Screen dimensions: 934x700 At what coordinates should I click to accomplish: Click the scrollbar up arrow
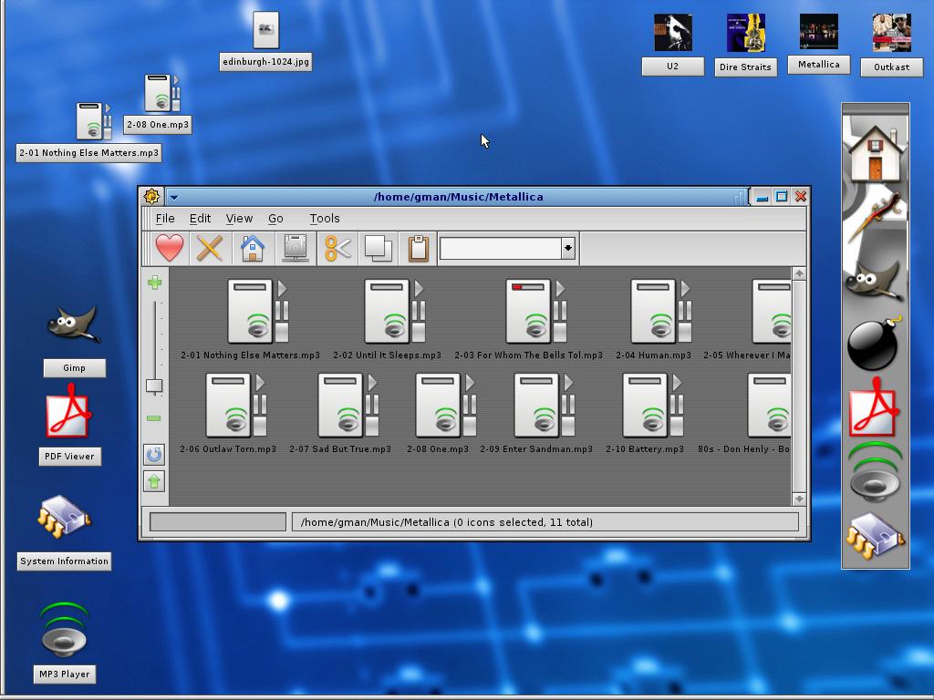[x=799, y=273]
